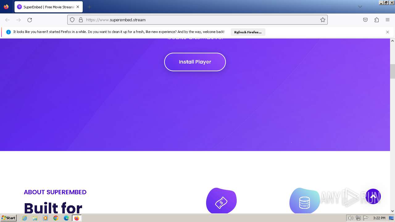Open the Action Center flag icon
Screen dimensions: 395x222
[365, 218]
